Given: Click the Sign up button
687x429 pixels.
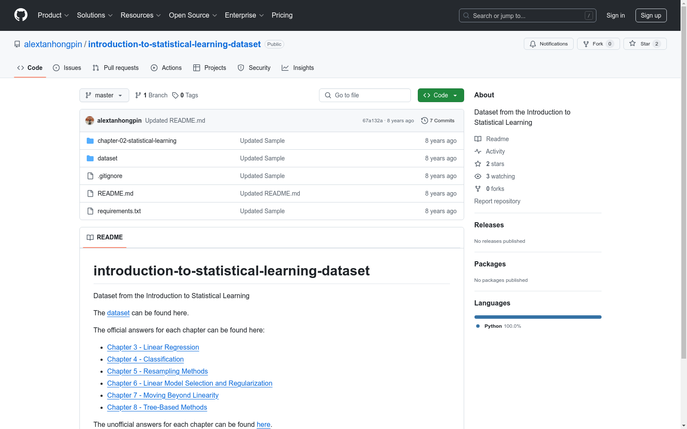Looking at the screenshot, I should coord(651,15).
